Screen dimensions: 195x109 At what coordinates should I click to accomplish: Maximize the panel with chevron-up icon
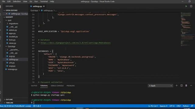(191, 85)
